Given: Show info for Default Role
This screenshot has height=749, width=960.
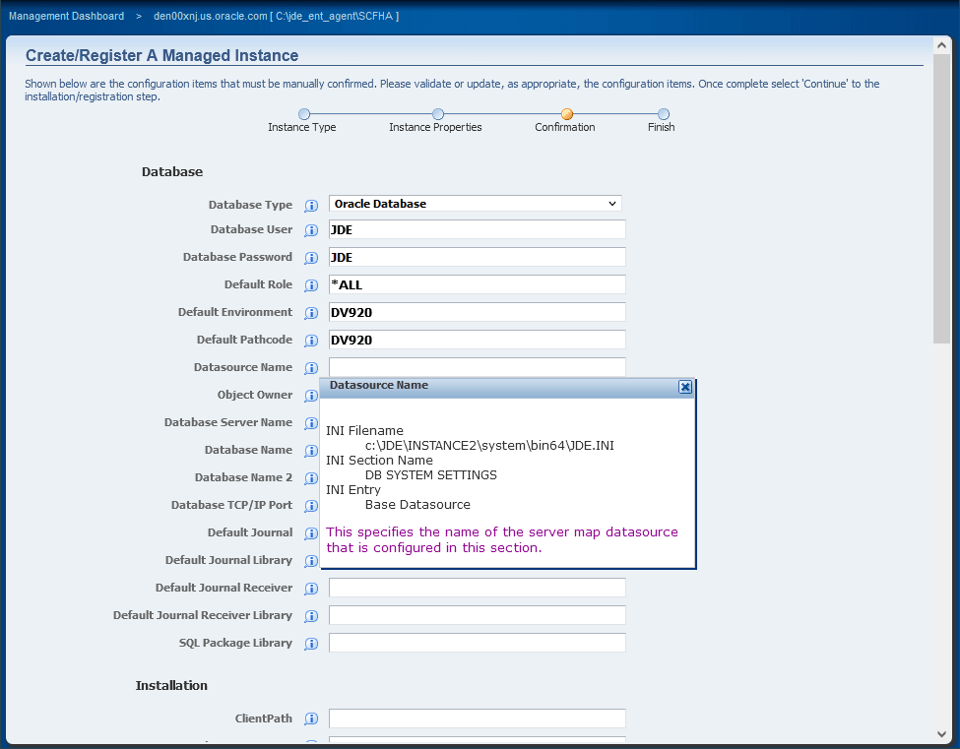Looking at the screenshot, I should coord(311,285).
